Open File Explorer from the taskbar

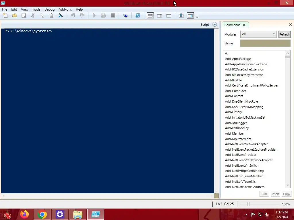(78, 214)
